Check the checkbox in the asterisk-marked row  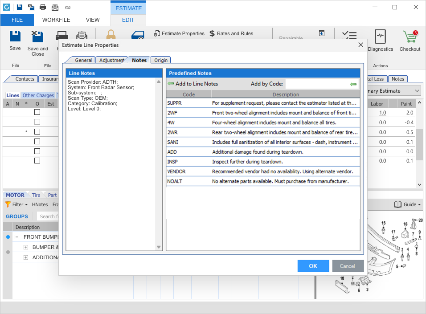37,132
